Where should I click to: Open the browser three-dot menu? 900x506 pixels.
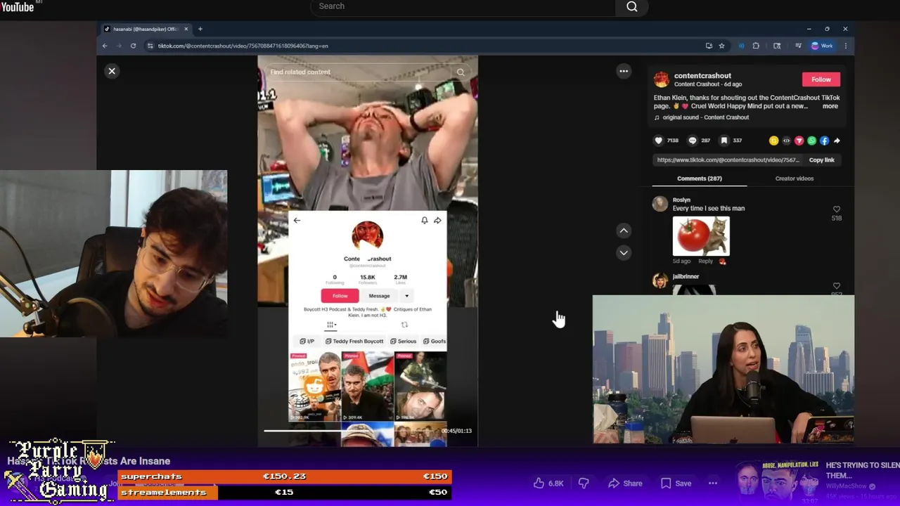(x=845, y=46)
